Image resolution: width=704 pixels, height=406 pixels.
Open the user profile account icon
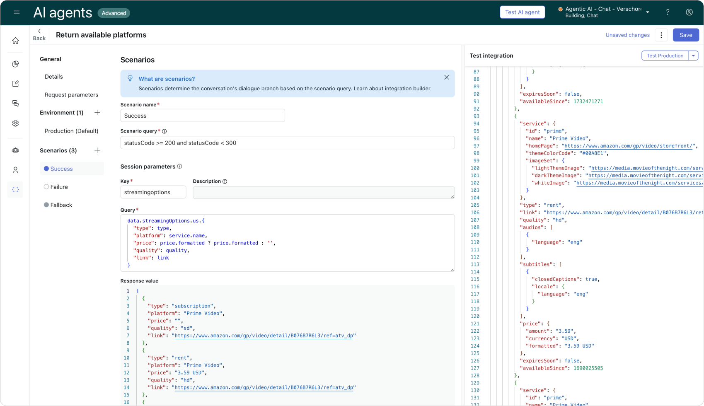[x=689, y=12]
